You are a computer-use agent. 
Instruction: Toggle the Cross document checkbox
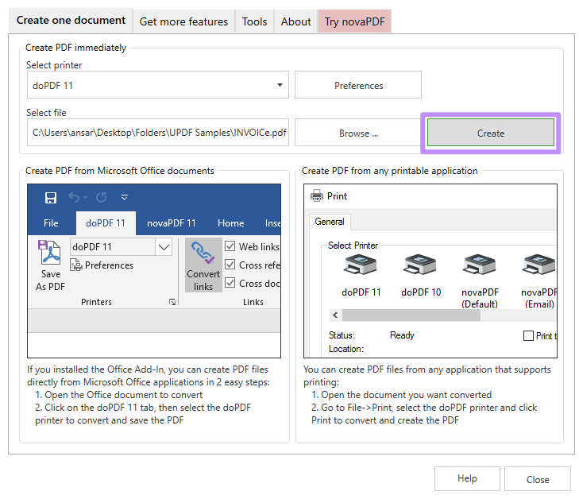pos(230,283)
